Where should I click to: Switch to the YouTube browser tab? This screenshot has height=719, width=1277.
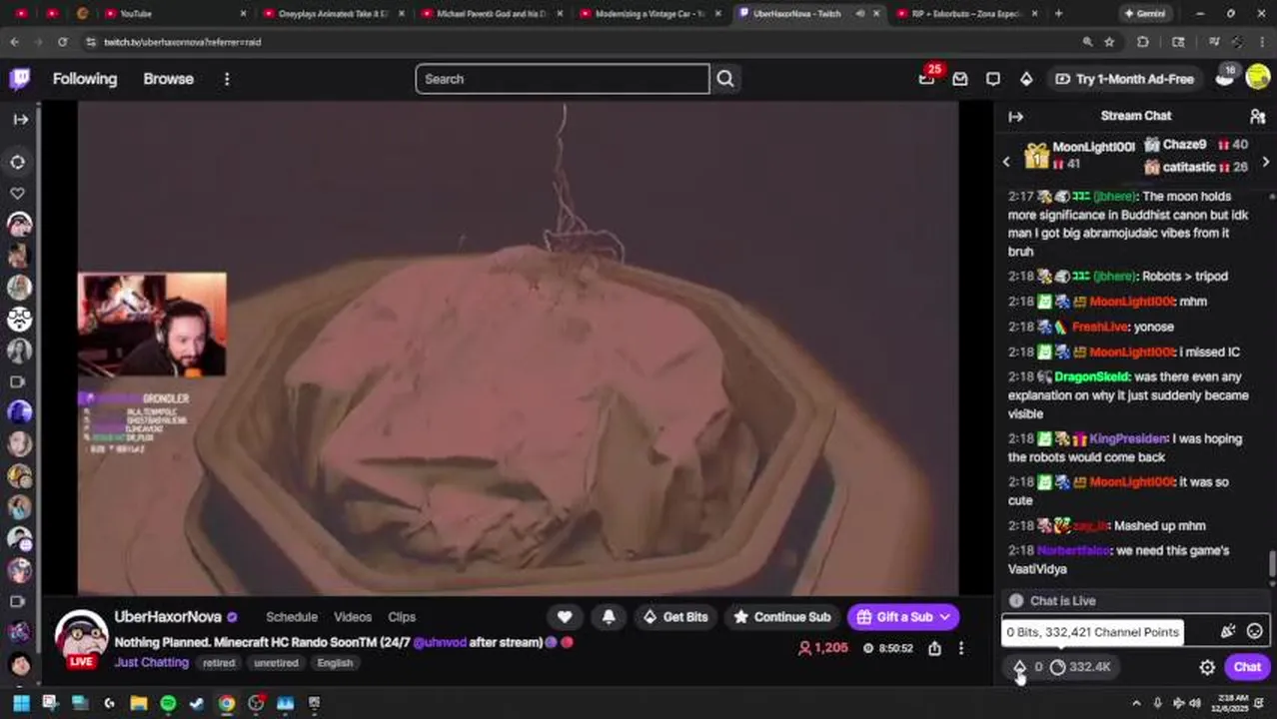pos(135,13)
